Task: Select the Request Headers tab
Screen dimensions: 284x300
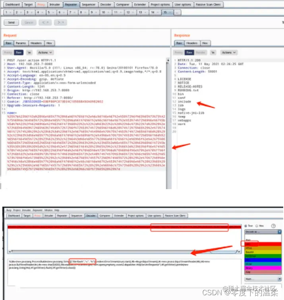Action: tap(36, 43)
